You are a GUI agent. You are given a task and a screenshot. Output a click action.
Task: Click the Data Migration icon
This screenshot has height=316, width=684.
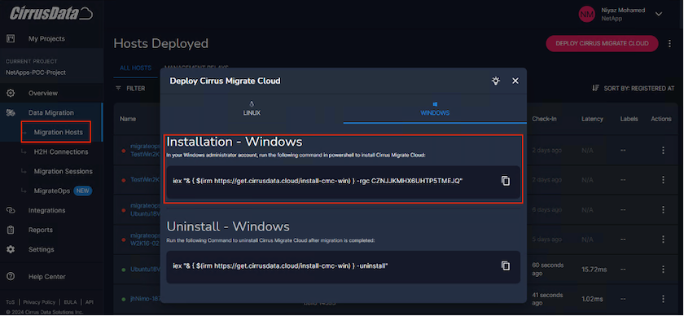tap(11, 112)
